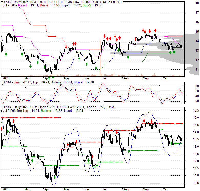This screenshot has width=200, height=191.
Task: Select the 'Vol 25,669' volume readout
Action: (10, 5)
